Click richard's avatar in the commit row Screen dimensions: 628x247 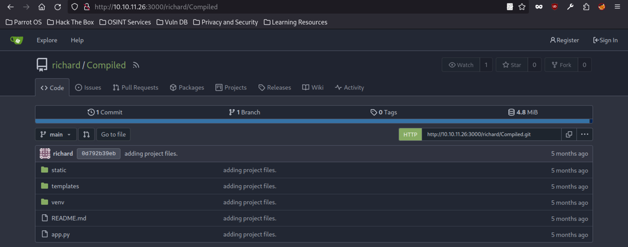coord(45,154)
